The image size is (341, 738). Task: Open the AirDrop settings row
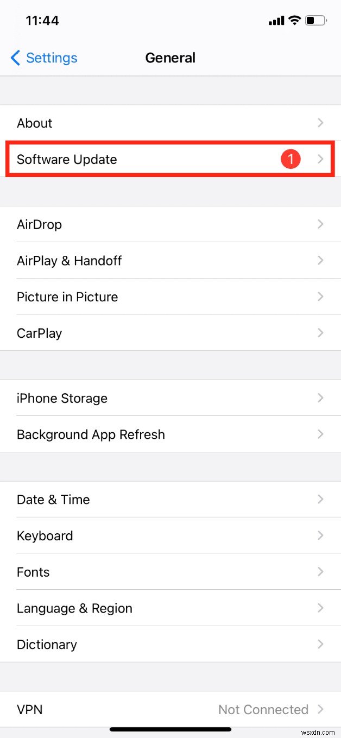point(171,224)
